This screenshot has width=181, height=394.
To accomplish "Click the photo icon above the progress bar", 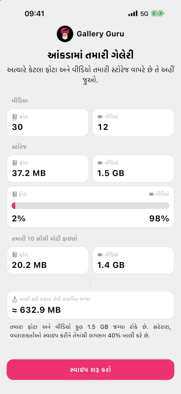I will pos(15,194).
